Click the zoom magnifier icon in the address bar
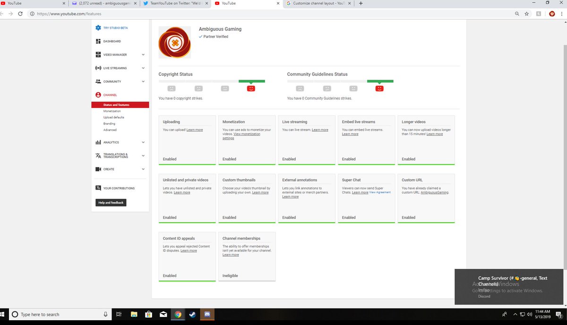567x325 pixels. [x=517, y=14]
